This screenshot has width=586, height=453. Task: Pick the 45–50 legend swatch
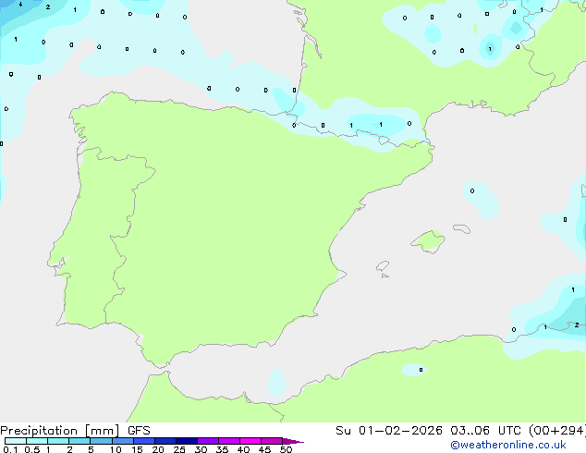(x=272, y=441)
